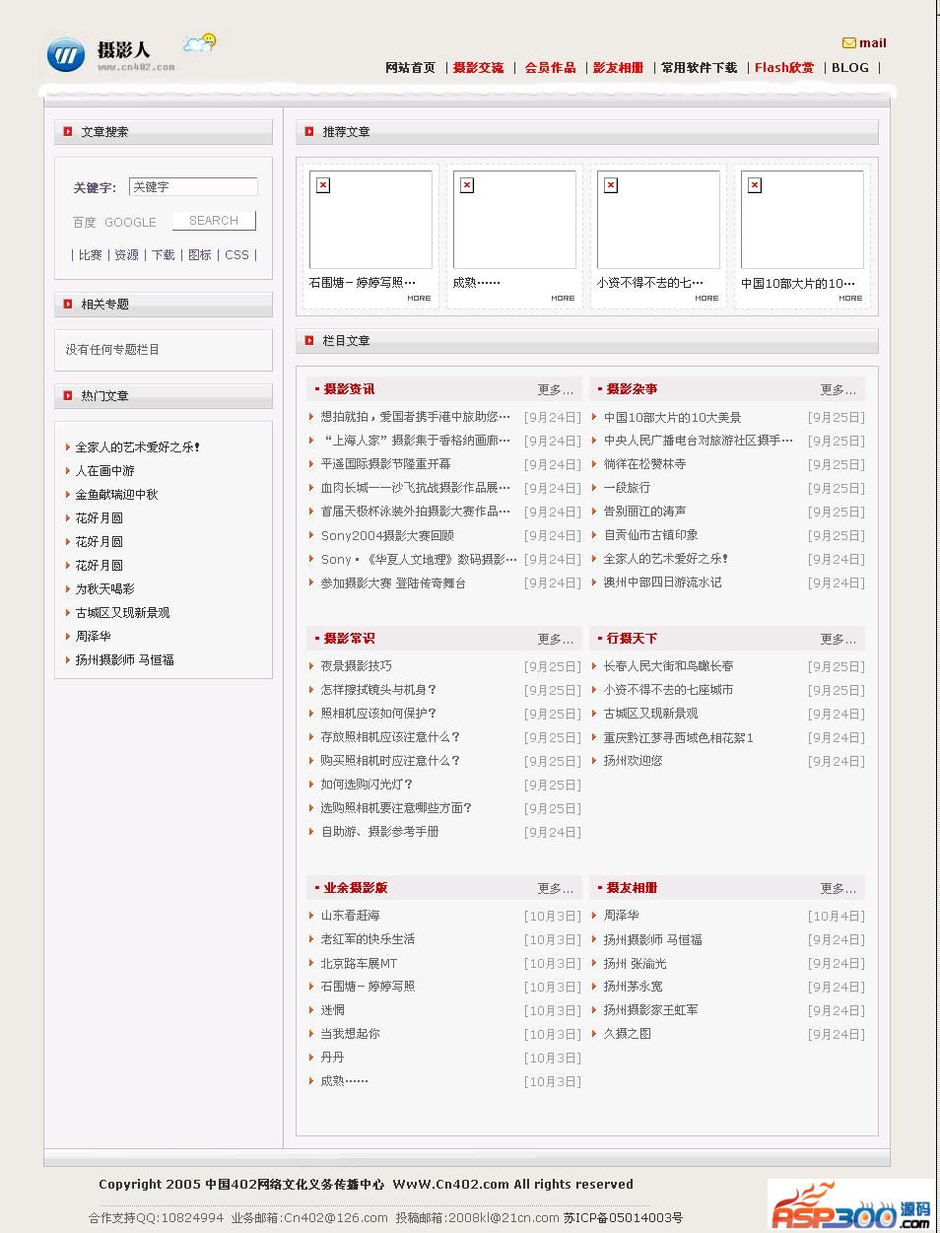Open hot article 人在画中游
This screenshot has width=940, height=1233.
click(104, 471)
